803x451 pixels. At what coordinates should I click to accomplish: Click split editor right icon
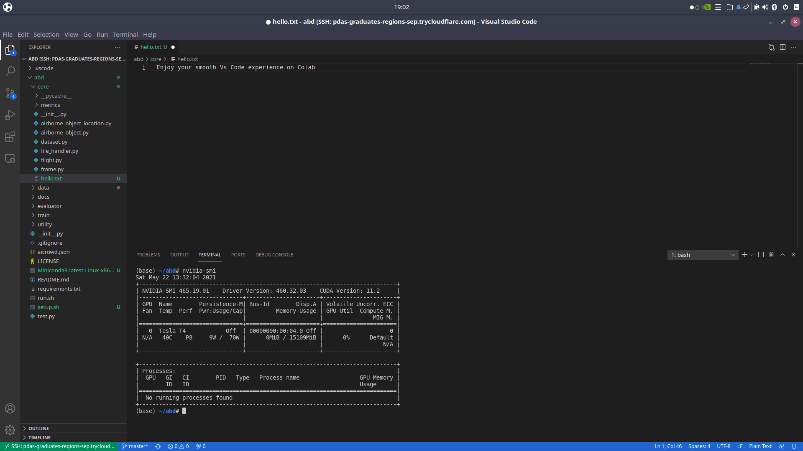[783, 47]
